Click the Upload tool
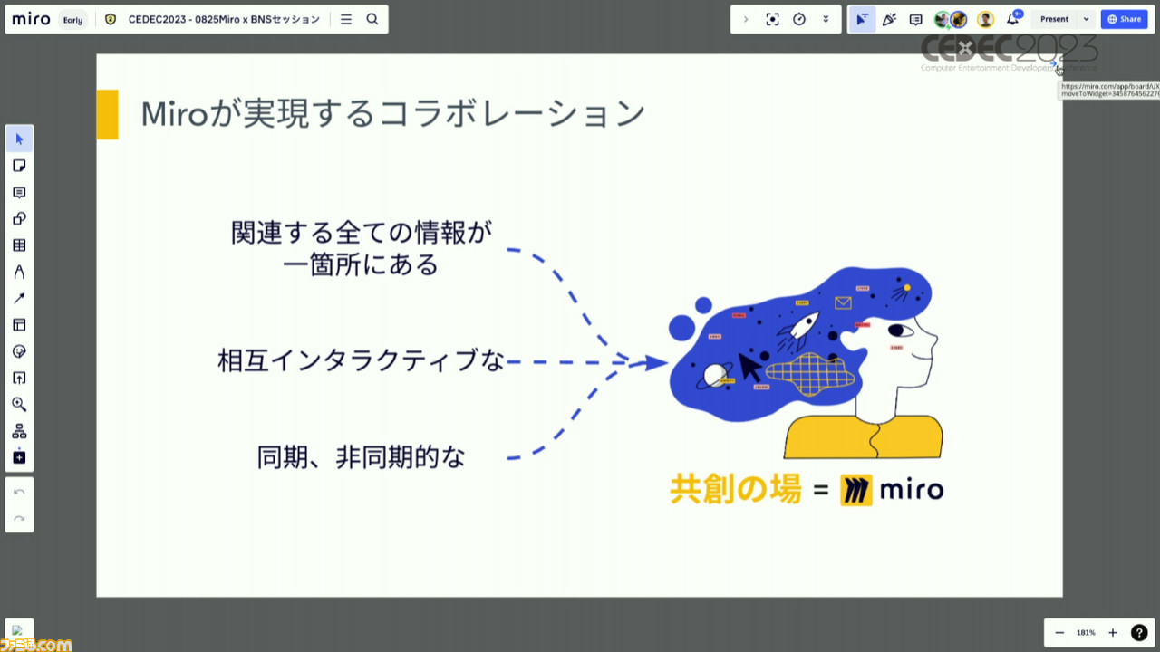This screenshot has width=1160, height=652. pos(19,378)
